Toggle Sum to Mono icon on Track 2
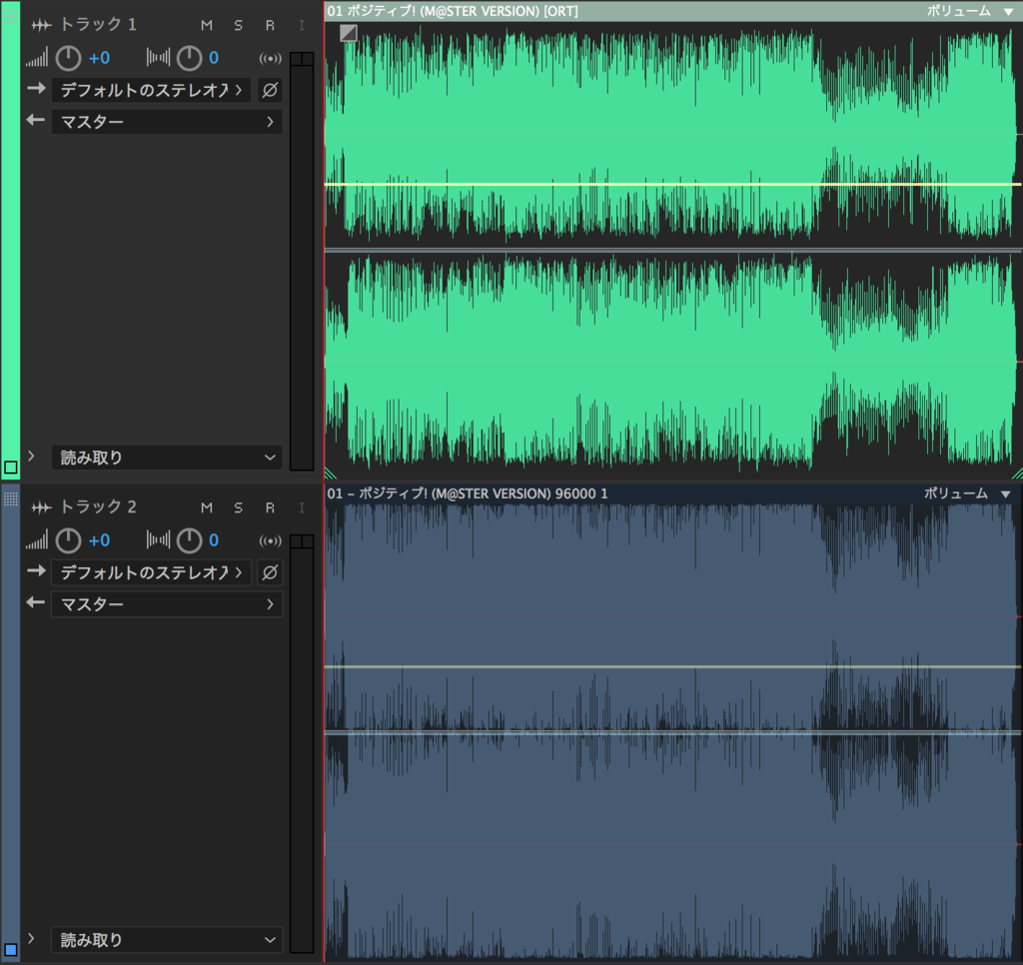The width and height of the screenshot is (1023, 965). (270, 540)
